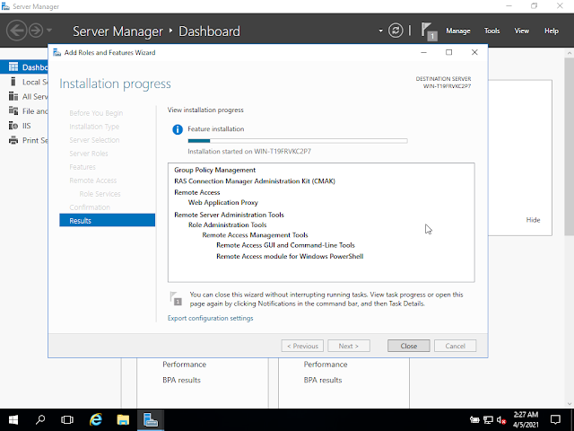Click Role Administration Tools entry
The width and height of the screenshot is (574, 431).
pos(227,225)
